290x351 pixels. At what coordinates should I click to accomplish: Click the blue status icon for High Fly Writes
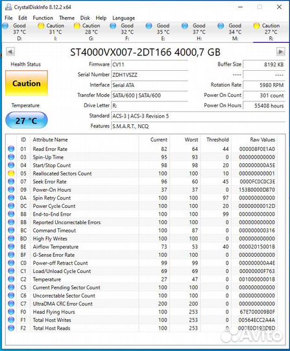(x=11, y=239)
